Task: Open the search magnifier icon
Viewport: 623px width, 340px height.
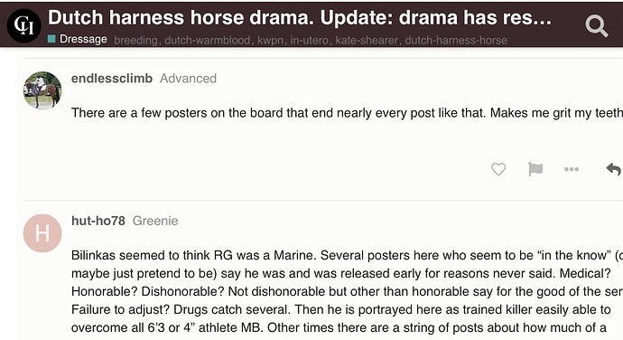Action: tap(597, 26)
